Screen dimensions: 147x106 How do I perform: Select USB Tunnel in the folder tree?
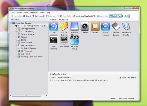click(24, 54)
